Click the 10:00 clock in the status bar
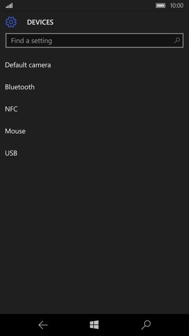 [x=176, y=5]
